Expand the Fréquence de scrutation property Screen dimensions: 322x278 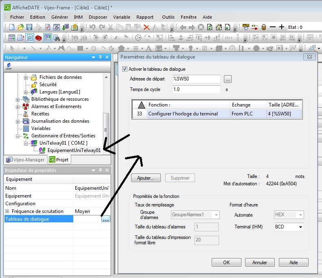pos(7,211)
